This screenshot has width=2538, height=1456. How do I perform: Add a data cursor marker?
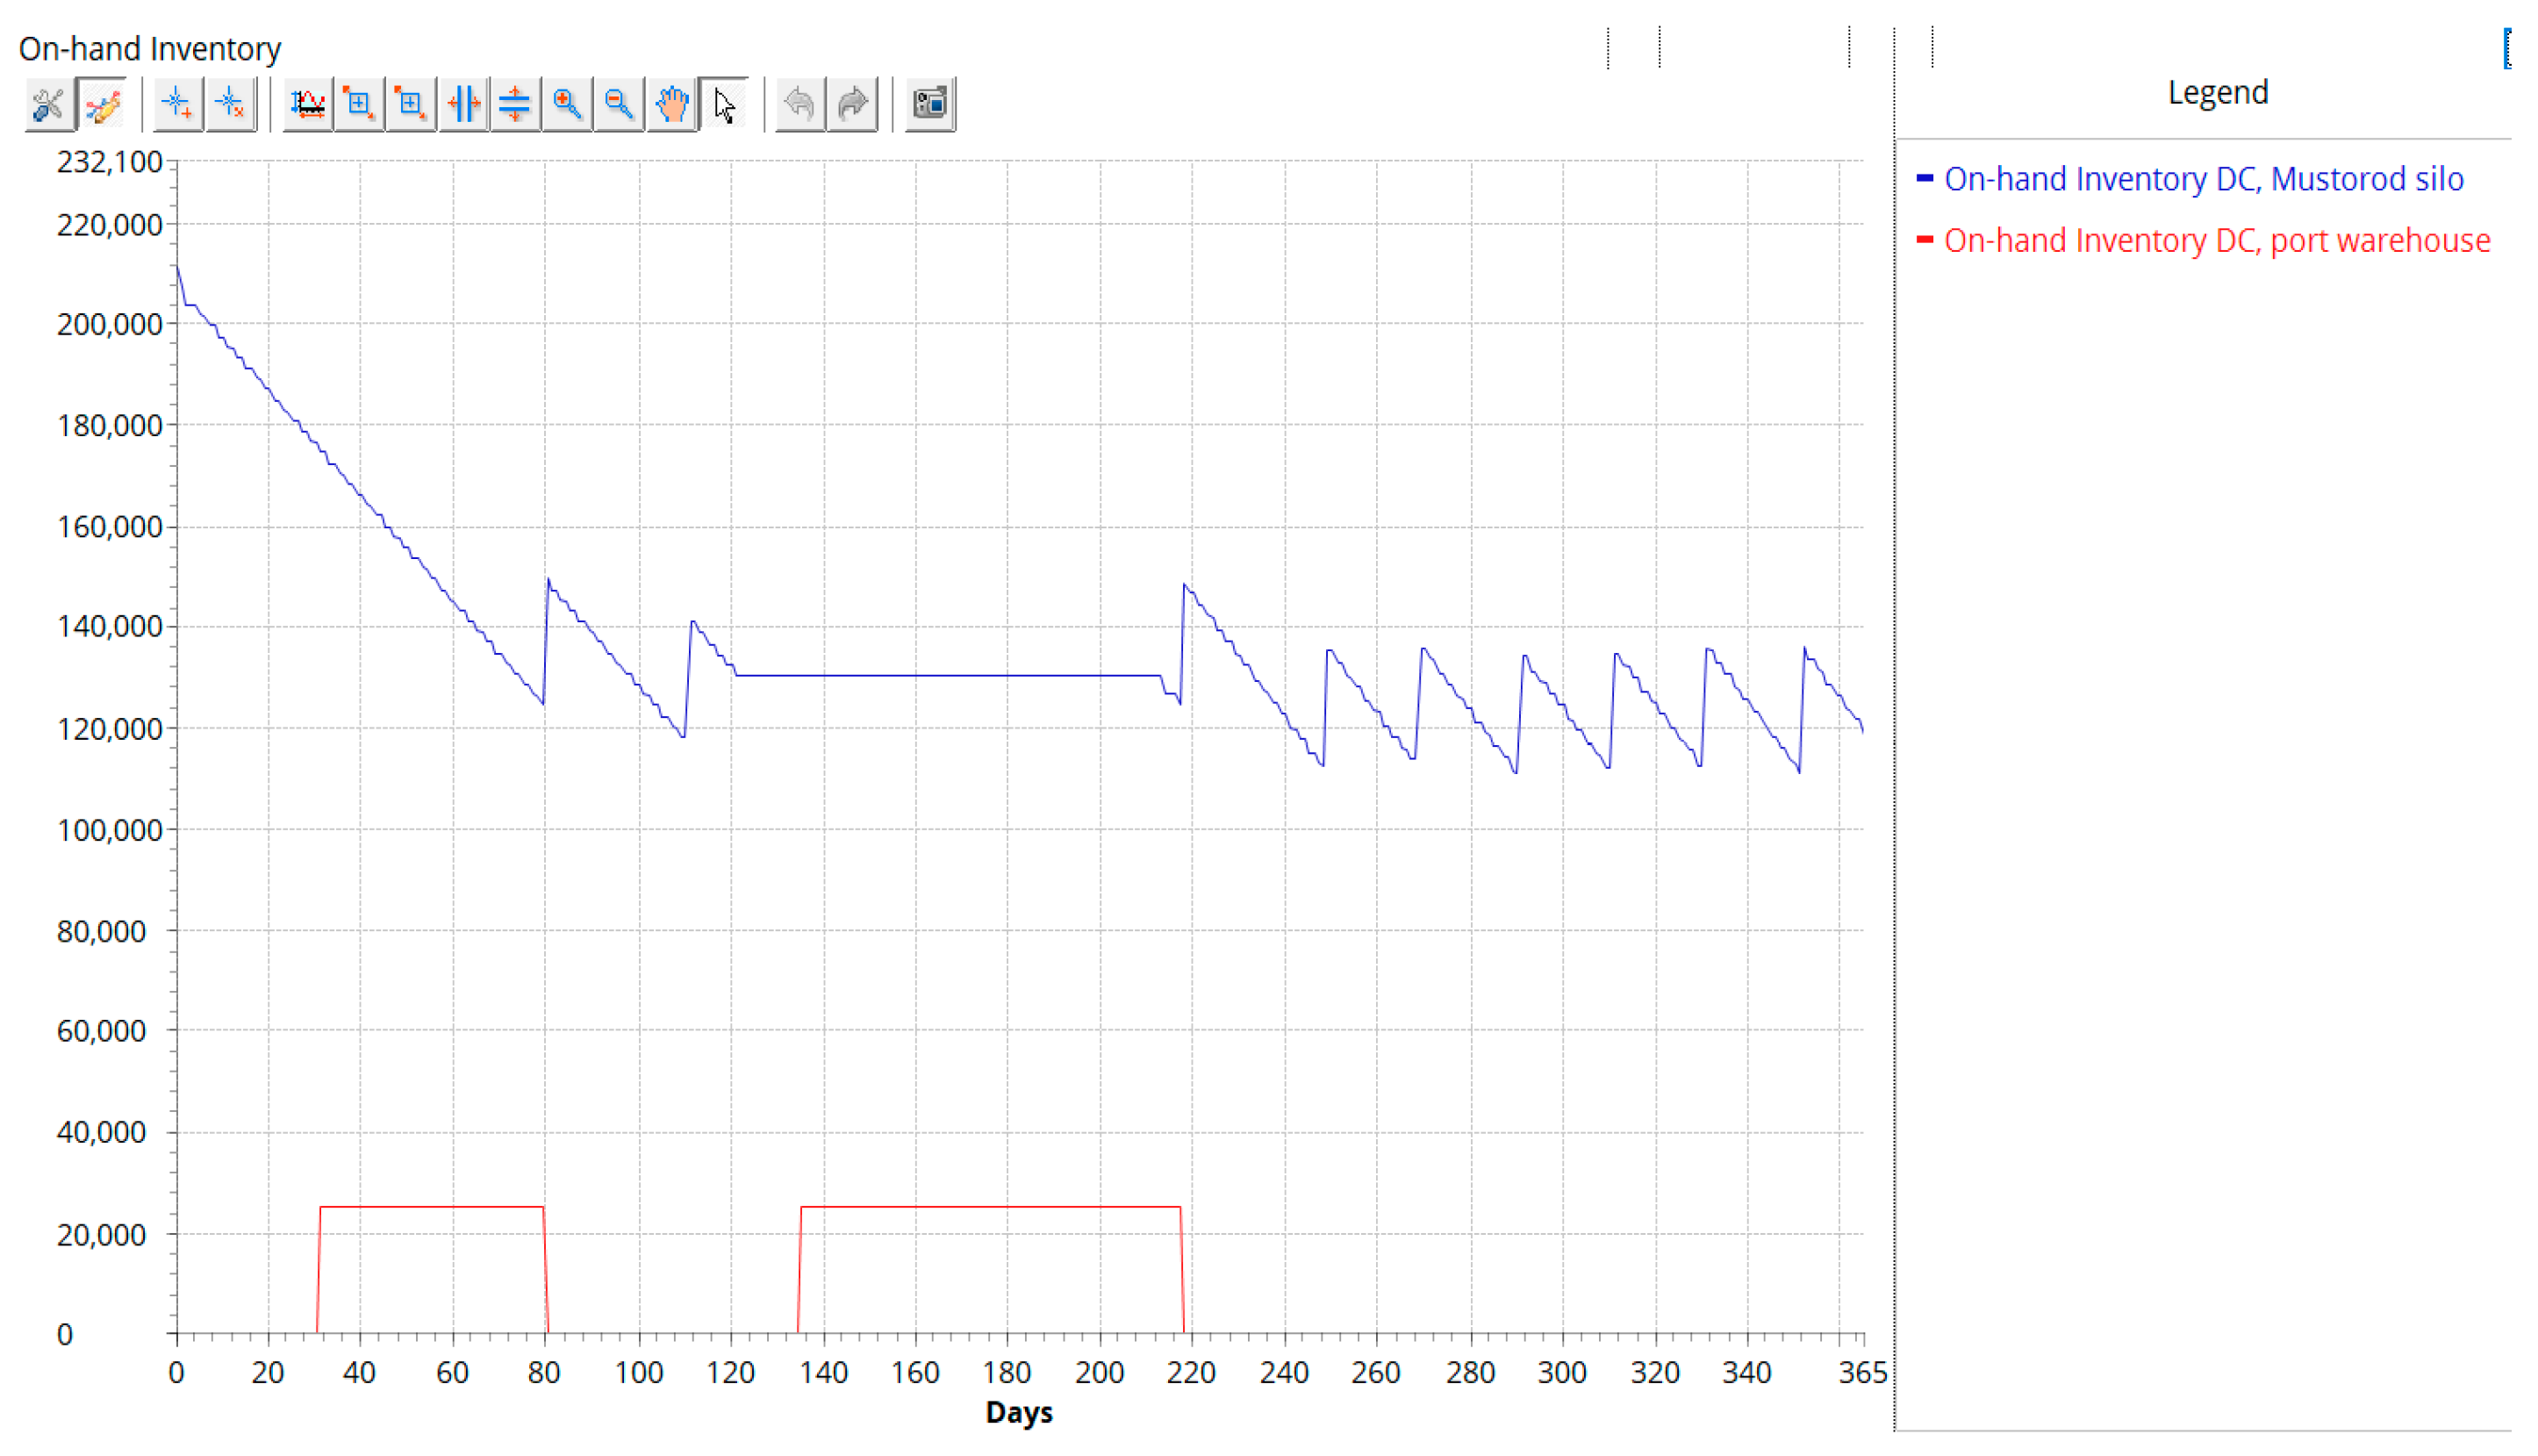click(x=178, y=104)
